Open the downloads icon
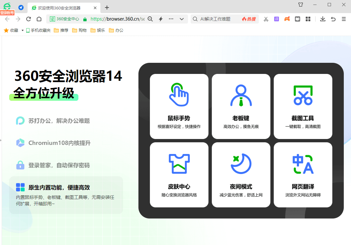The image size is (351, 245). coord(322,19)
